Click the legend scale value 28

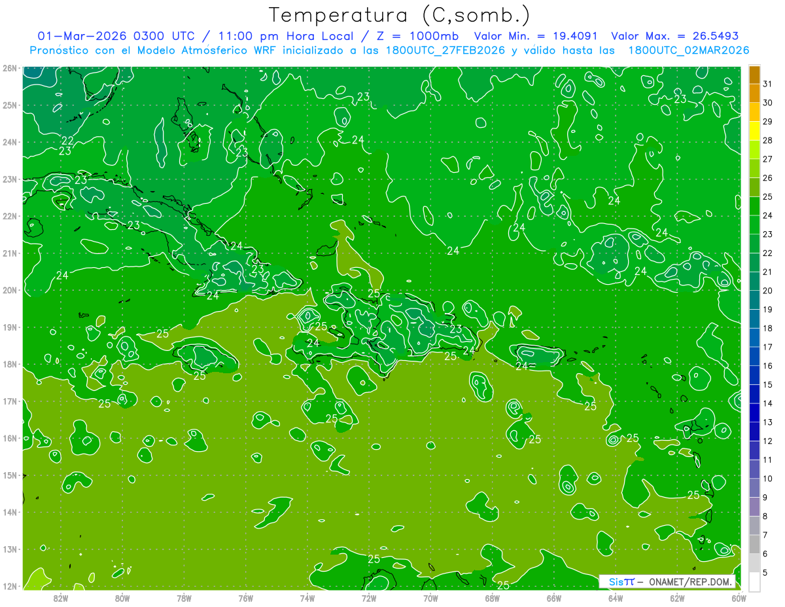pyautogui.click(x=767, y=140)
